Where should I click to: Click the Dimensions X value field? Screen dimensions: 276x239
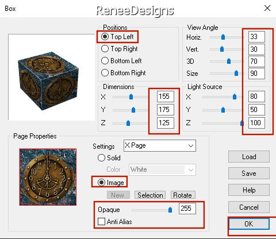[x=166, y=97]
